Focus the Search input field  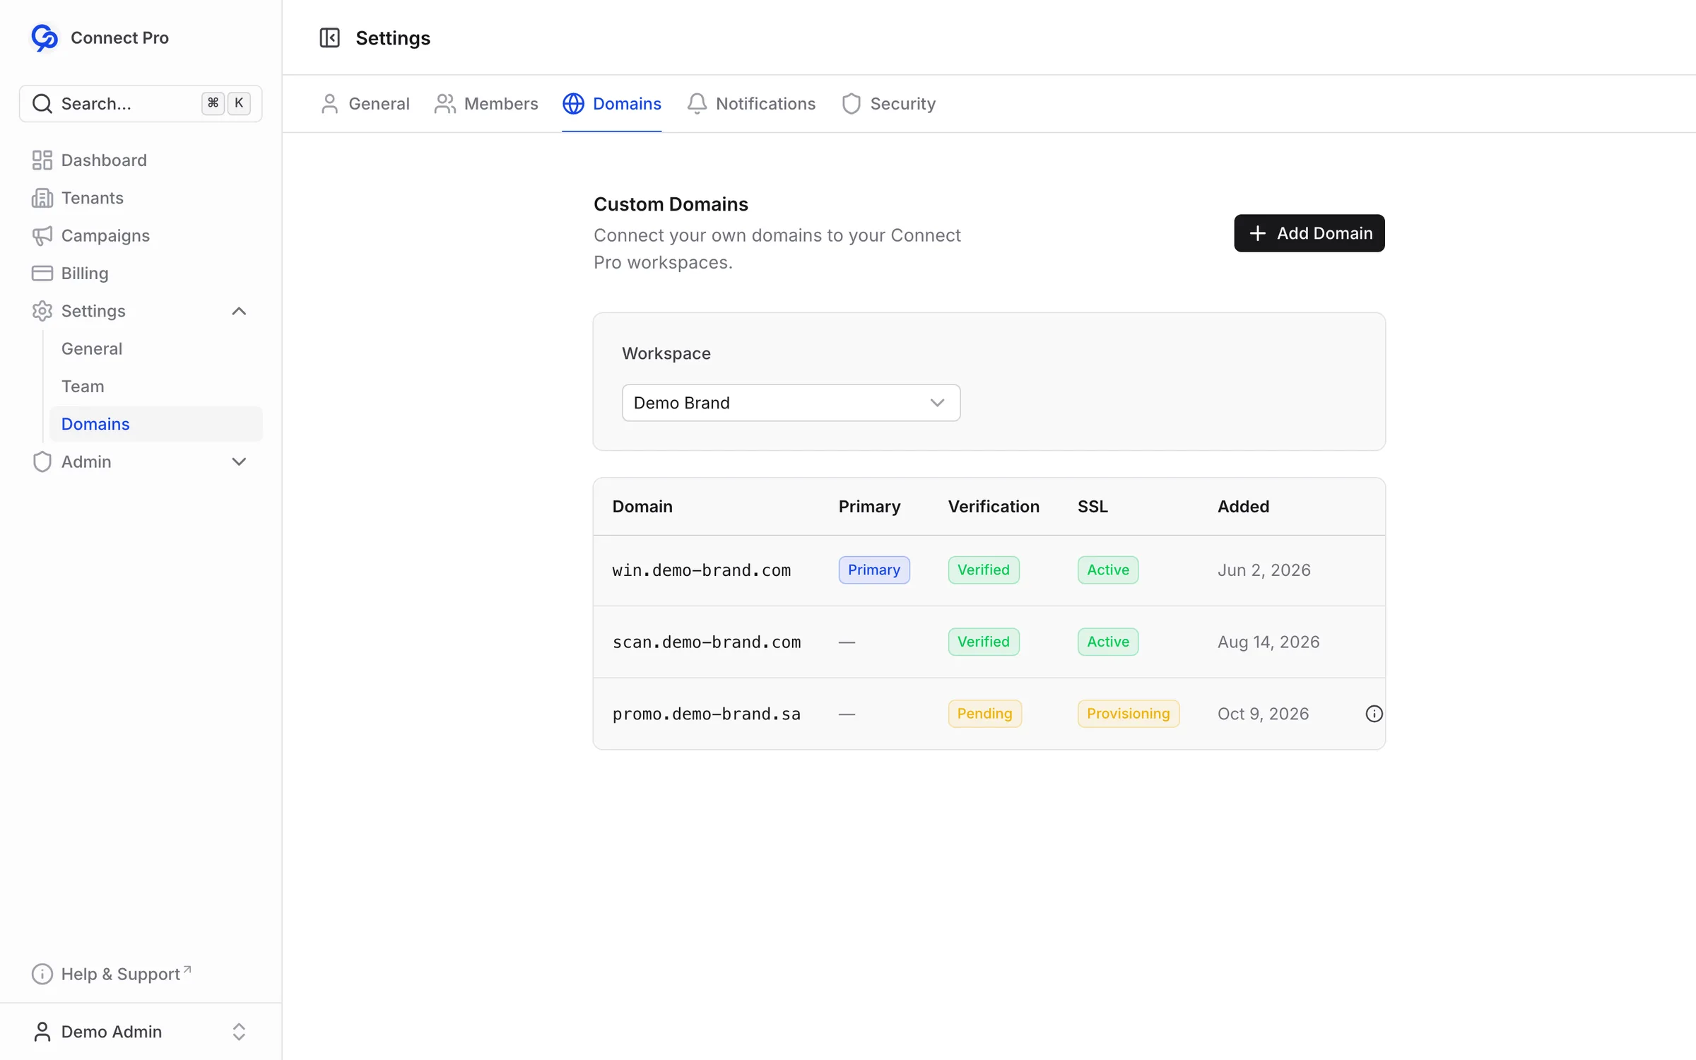[x=141, y=104]
